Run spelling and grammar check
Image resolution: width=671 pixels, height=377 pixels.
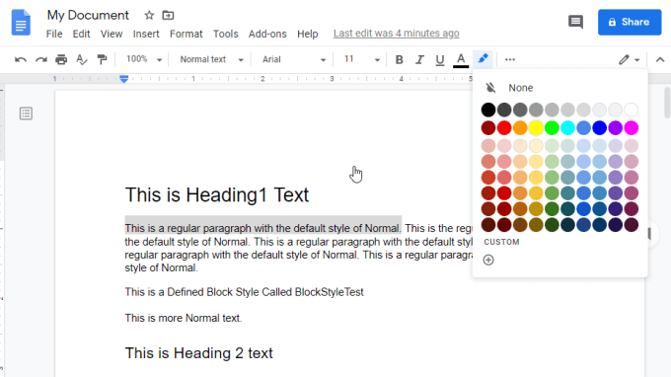[x=81, y=59]
